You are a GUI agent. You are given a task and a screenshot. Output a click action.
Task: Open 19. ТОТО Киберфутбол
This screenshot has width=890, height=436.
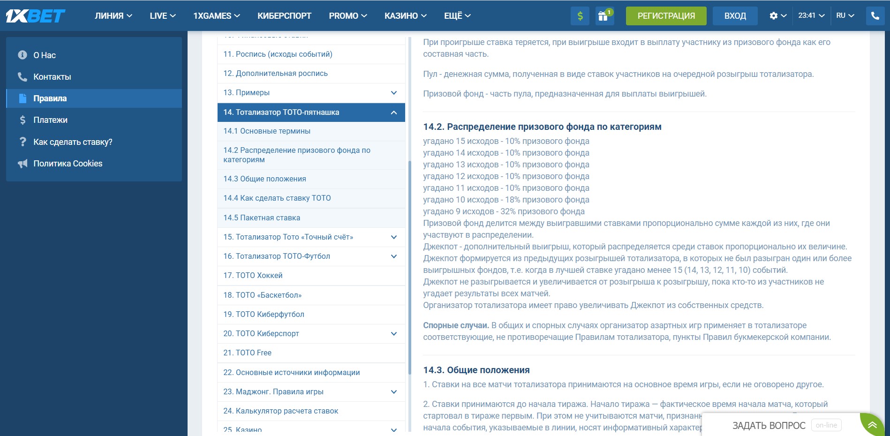click(311, 315)
